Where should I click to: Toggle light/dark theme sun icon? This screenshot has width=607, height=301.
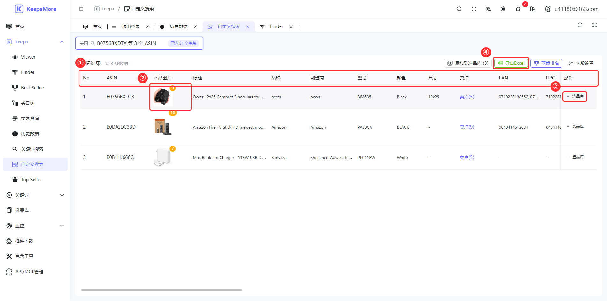tap(503, 9)
